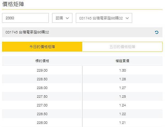The height and width of the screenshot is (127, 165).
Task: Select the 227.00 underlying price cell
Action: (42, 105)
